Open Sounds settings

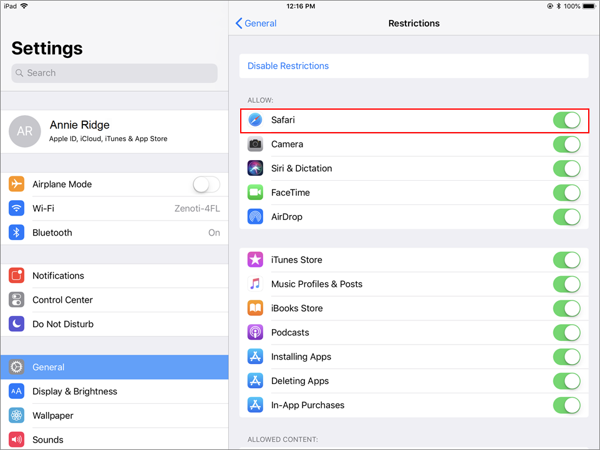114,439
